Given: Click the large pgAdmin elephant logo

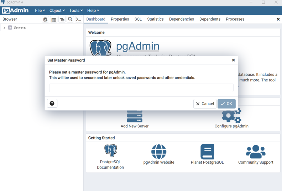Looking at the screenshot, I should 100,48.
